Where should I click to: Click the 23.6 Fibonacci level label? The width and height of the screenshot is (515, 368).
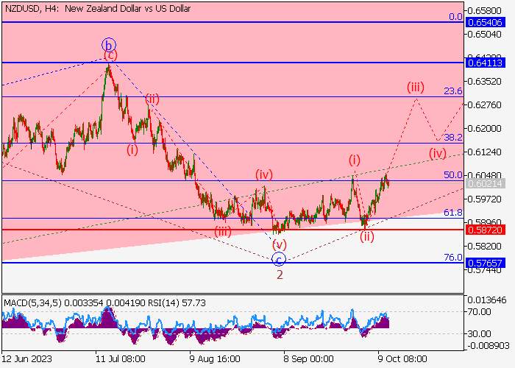point(453,91)
